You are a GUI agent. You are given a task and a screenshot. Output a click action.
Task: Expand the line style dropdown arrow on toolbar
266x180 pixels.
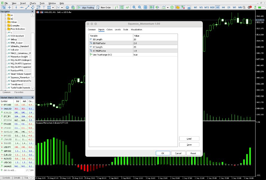[62, 7]
